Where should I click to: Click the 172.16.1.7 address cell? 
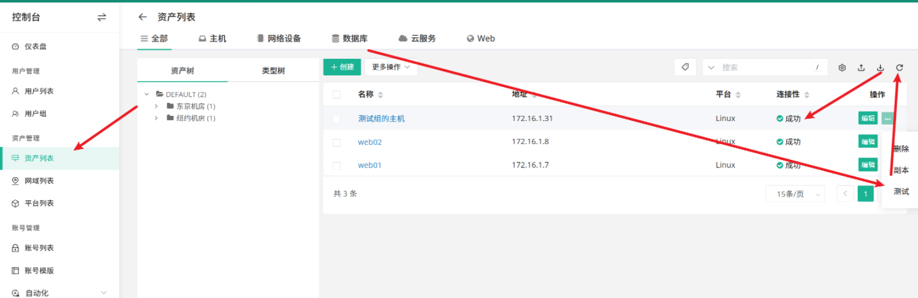531,165
